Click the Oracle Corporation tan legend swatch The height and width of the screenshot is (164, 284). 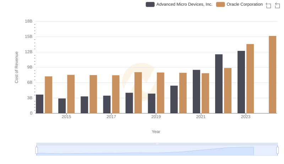pos(220,4)
